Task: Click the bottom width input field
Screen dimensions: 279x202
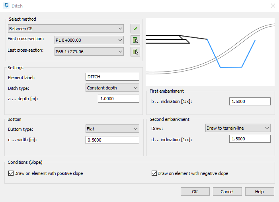Action: click(x=112, y=140)
